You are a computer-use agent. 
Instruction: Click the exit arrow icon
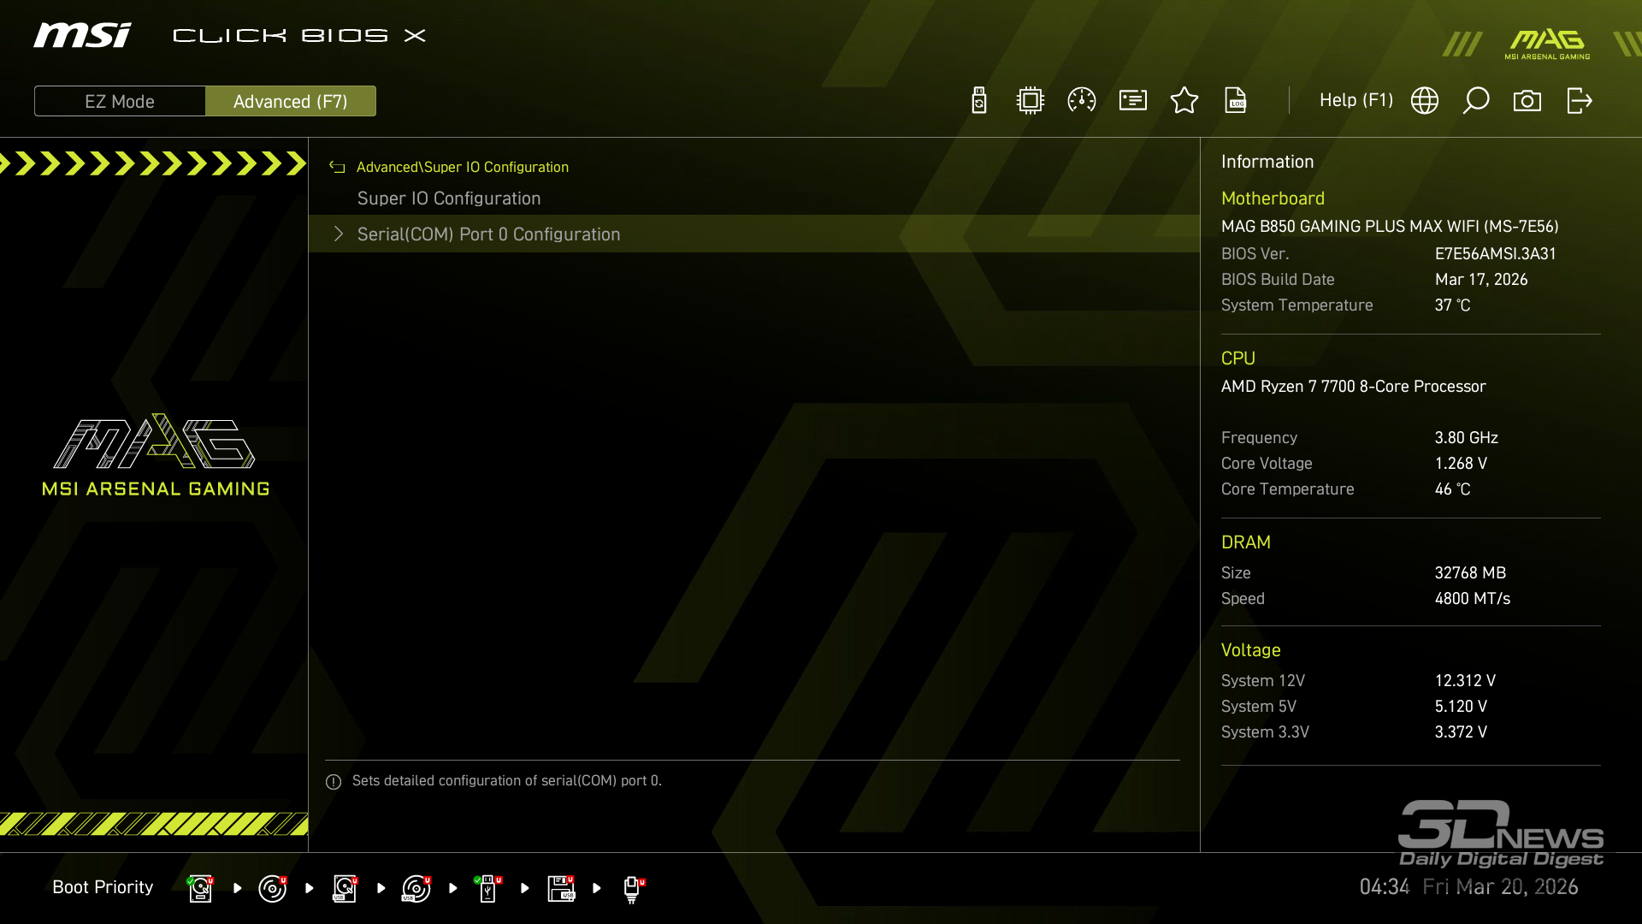[1580, 101]
